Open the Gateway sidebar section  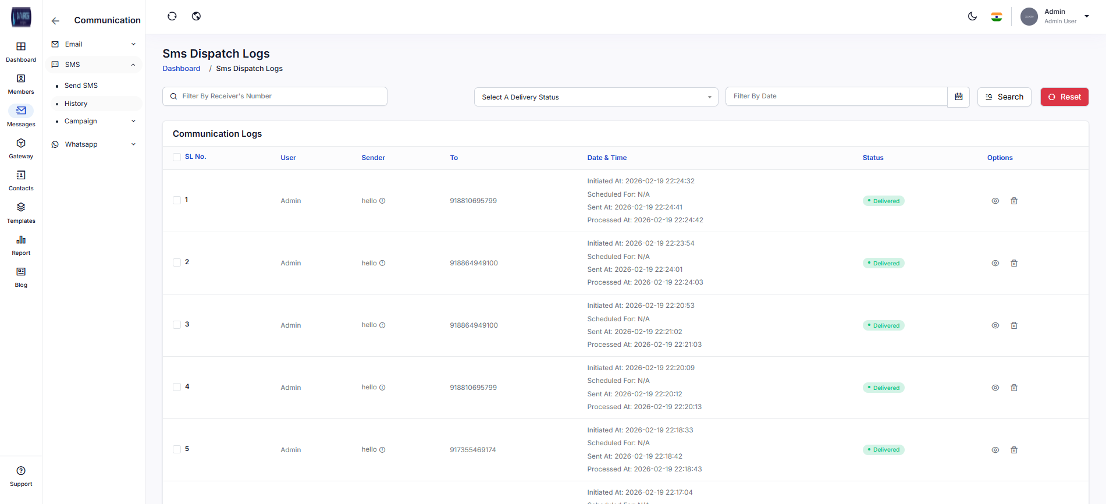tap(21, 148)
